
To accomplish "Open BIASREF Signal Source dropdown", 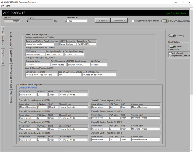I will [79, 65].
